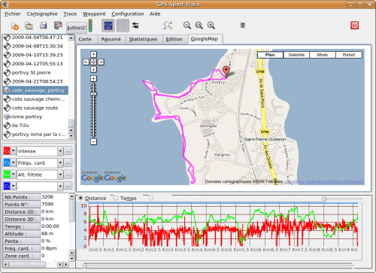The image size is (376, 273).
Task: Click the zoom-fit magnifier tool icon
Action: [168, 26]
